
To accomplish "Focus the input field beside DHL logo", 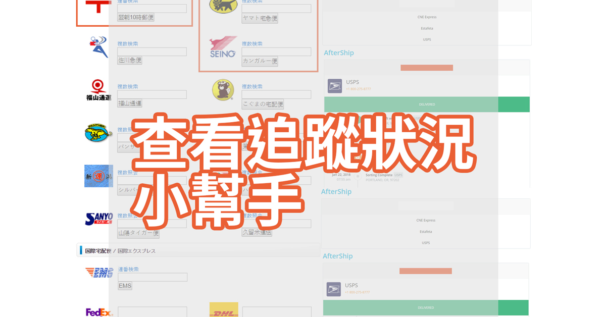I will pos(277,312).
